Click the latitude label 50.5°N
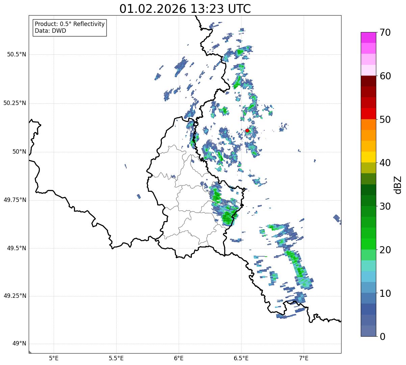This screenshot has width=406, height=365. point(17,54)
